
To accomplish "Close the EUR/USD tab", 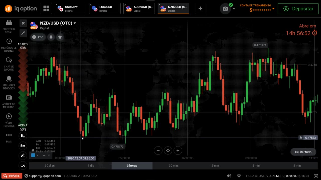I will point(91,4).
